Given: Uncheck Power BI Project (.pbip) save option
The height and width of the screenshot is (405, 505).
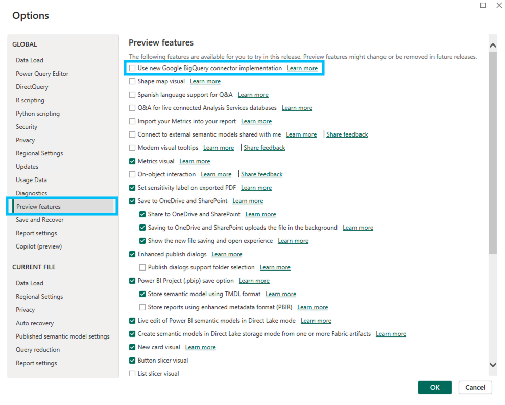Looking at the screenshot, I should pos(132,281).
